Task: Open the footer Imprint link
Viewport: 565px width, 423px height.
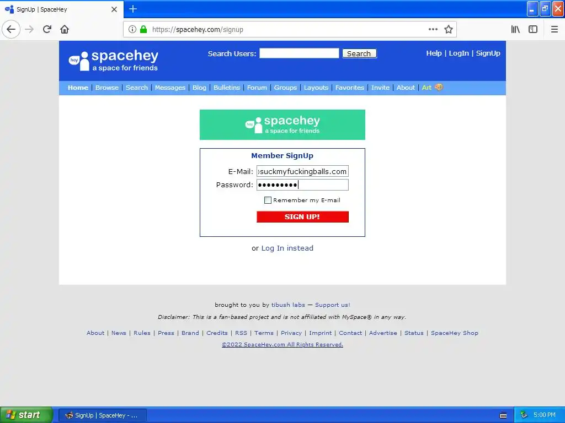Action: point(321,333)
